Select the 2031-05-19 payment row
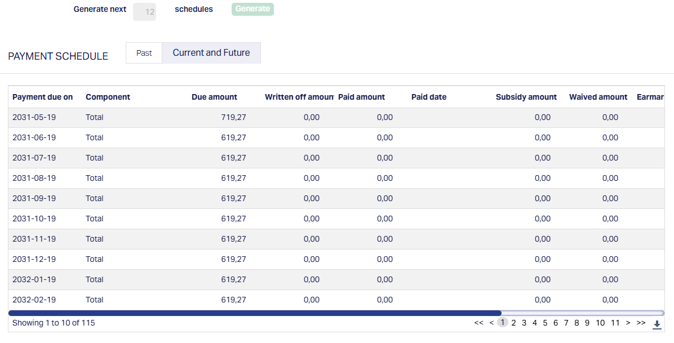This screenshot has height=343, width=674. [x=34, y=118]
